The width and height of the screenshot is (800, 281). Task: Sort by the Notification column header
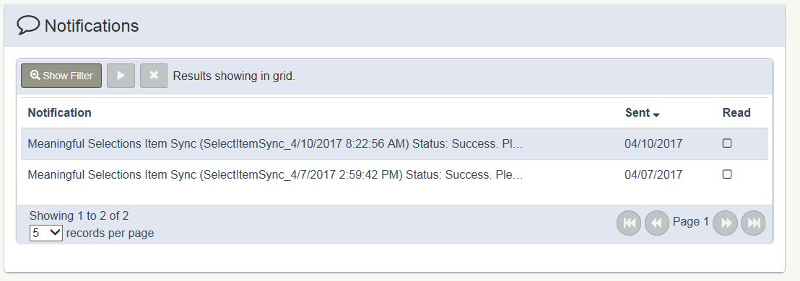(x=59, y=112)
